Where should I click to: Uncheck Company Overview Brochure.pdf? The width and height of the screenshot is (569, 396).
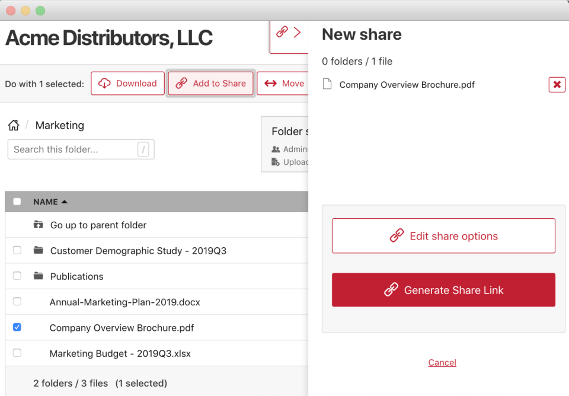coord(17,327)
